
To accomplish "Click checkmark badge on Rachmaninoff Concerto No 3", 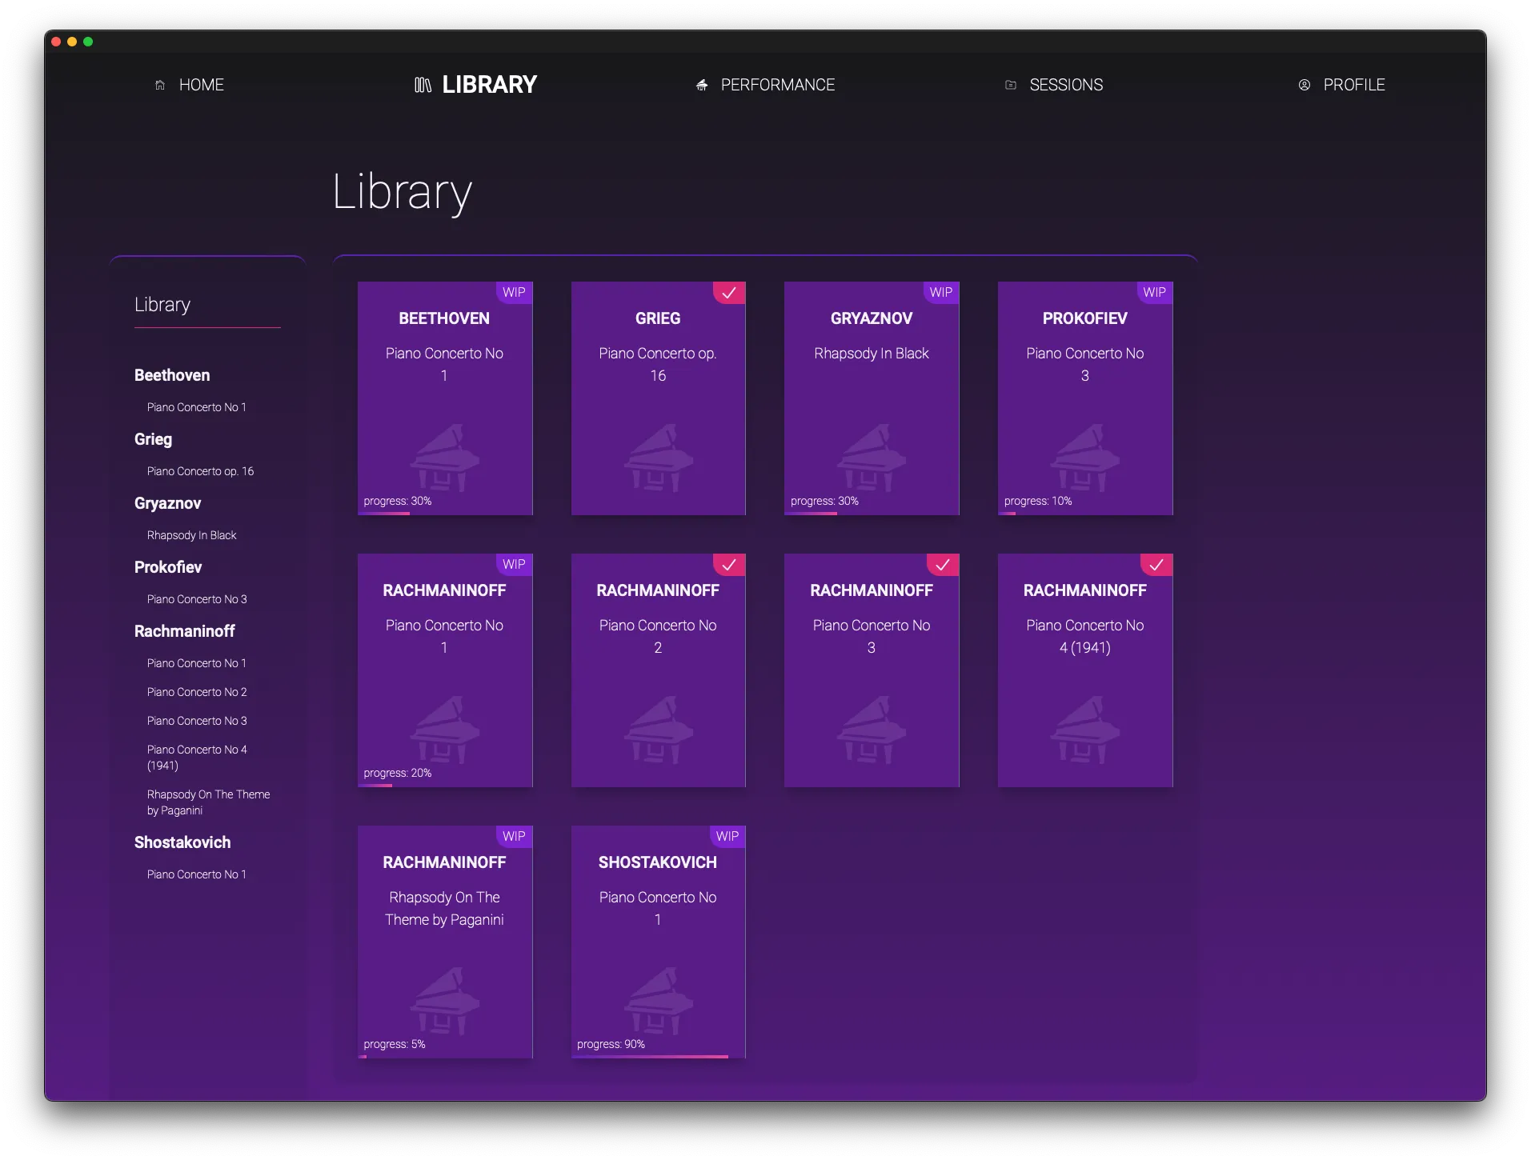I will 943,565.
